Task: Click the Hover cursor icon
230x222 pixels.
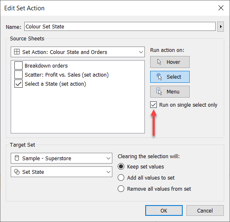Action: (159, 62)
